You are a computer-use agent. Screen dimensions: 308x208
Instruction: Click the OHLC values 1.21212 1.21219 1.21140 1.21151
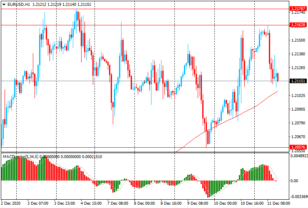pyautogui.click(x=62, y=4)
